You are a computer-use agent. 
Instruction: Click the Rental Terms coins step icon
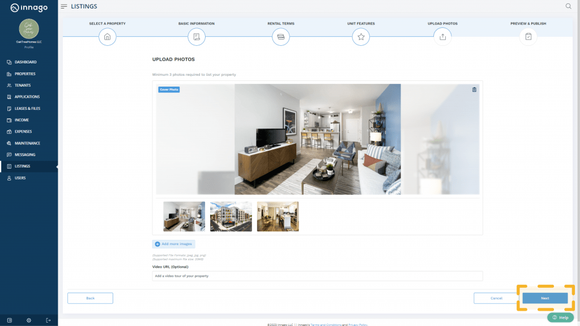280,37
